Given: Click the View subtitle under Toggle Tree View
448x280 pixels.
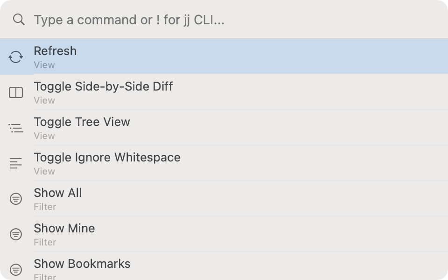Looking at the screenshot, I should tap(44, 136).
